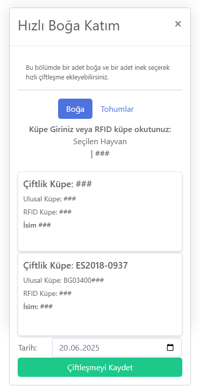
Task: Click RFID Küpe: ### in first card
Action: coord(47,212)
